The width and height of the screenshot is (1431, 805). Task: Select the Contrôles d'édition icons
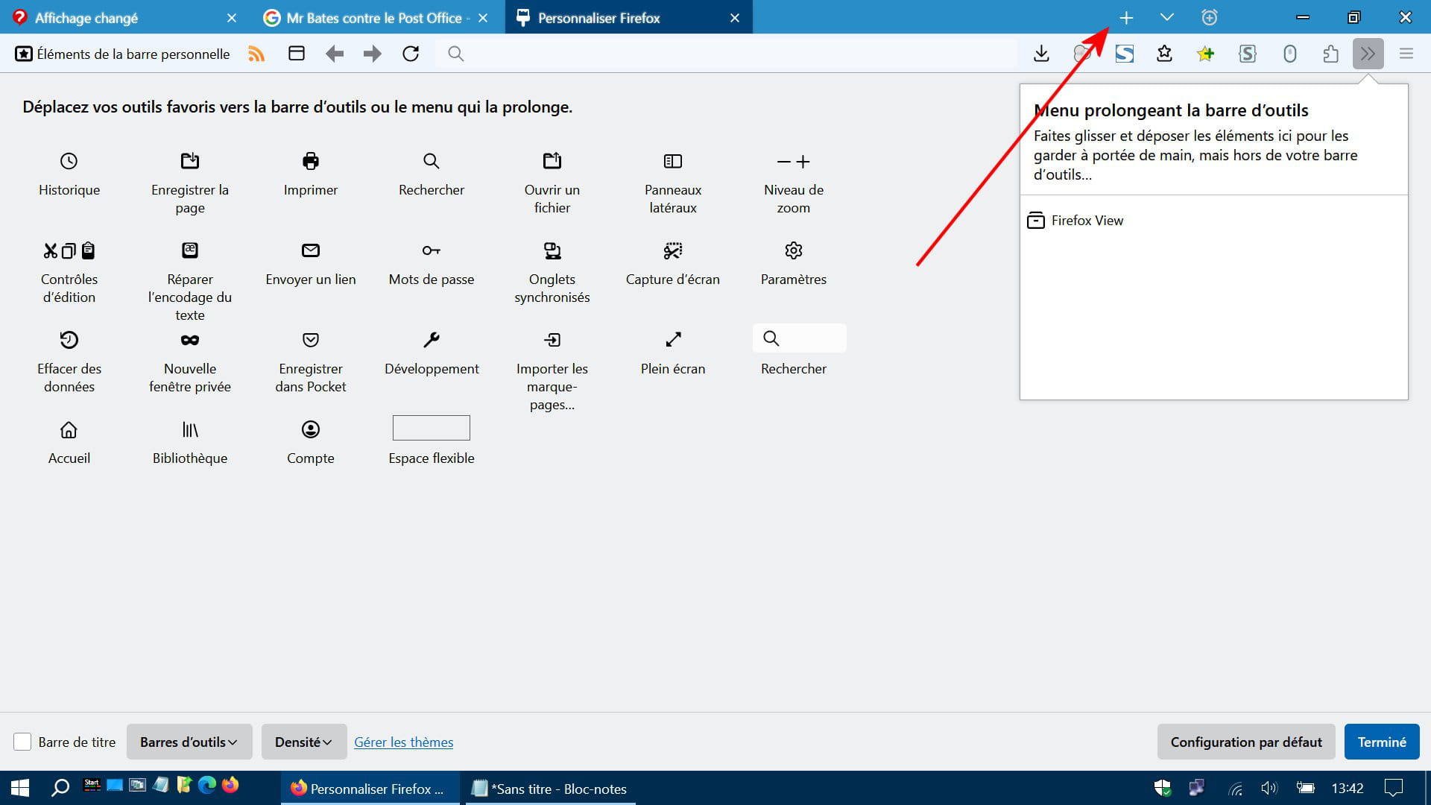pyautogui.click(x=69, y=250)
